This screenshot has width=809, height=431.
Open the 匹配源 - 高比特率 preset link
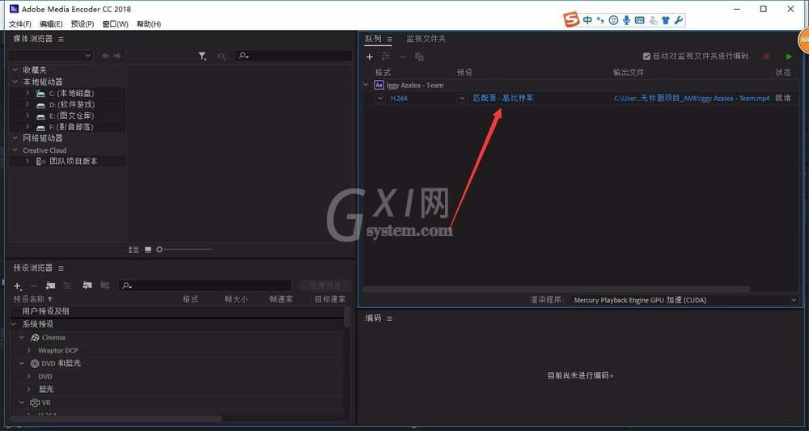click(x=503, y=98)
